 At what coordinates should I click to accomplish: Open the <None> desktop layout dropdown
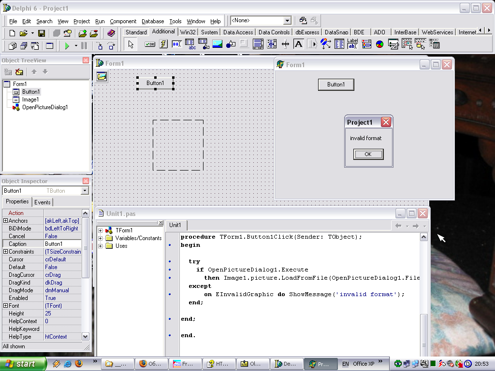click(x=287, y=21)
